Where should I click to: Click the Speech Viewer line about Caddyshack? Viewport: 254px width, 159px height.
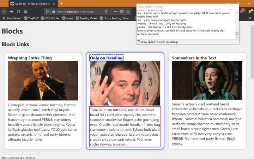[x=164, y=27]
